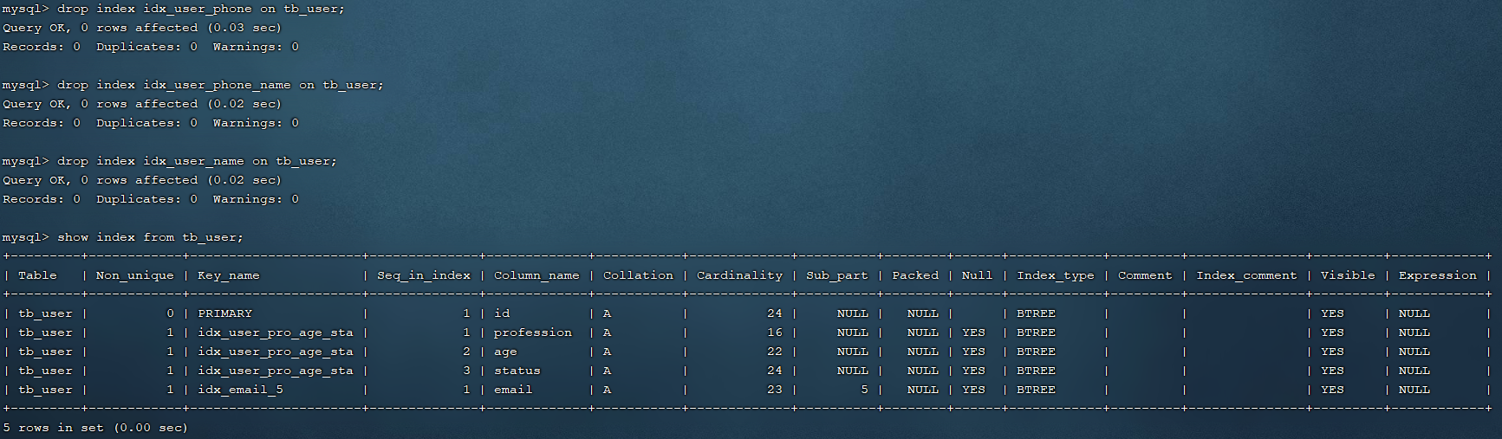
Task: Click the 'Sub_part' column header
Action: point(836,275)
